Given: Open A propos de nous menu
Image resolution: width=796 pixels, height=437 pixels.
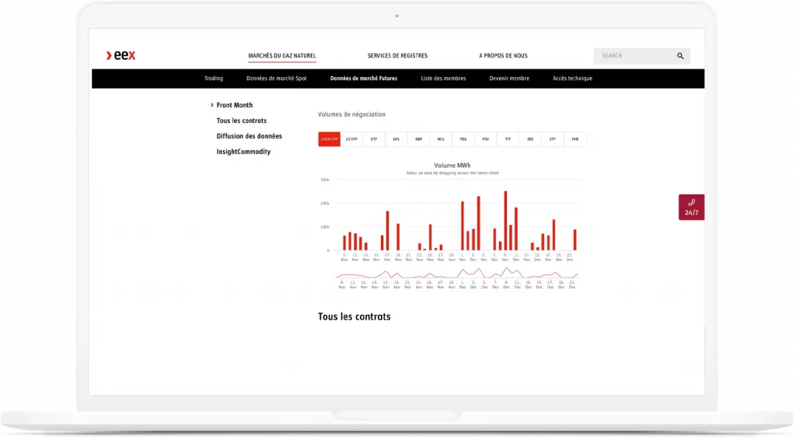Looking at the screenshot, I should click(503, 56).
